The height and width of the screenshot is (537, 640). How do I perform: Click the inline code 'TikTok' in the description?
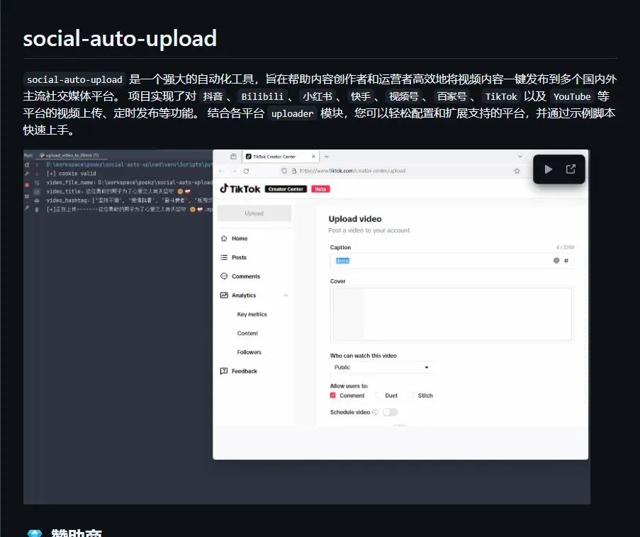501,97
